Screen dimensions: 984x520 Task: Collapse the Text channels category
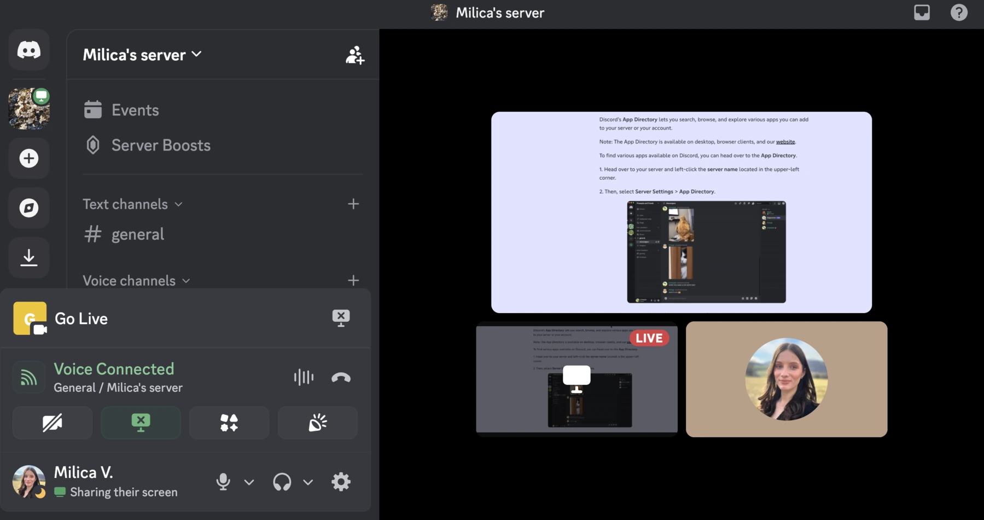coord(179,204)
